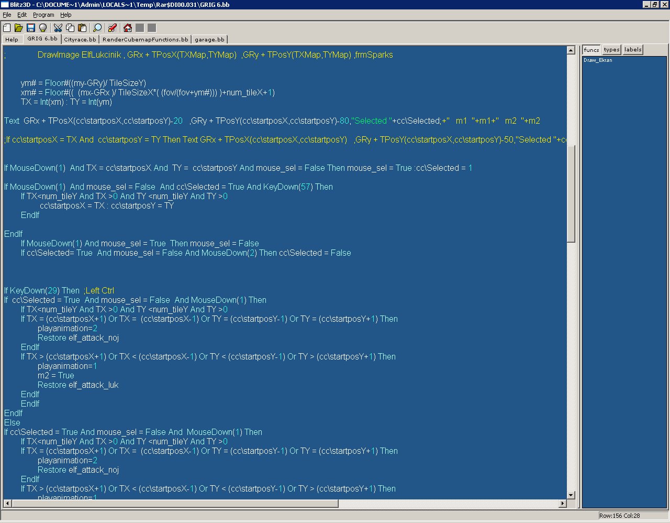Open the Program menu
This screenshot has height=523, width=670.
(43, 15)
